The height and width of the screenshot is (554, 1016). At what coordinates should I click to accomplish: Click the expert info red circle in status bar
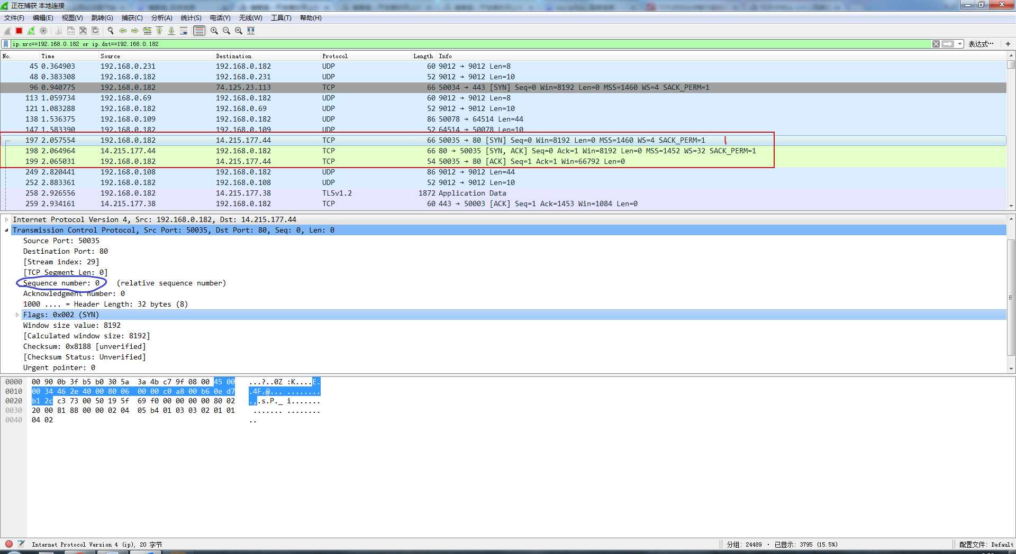coord(9,543)
